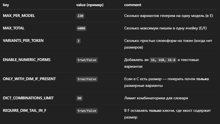
Task: Click the "key" column header
Action: point(6,5)
